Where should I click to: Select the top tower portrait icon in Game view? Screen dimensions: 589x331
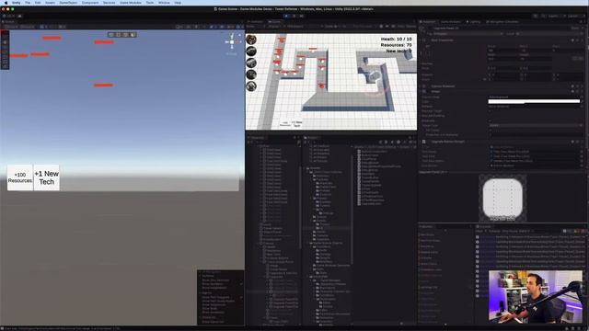coord(251,39)
